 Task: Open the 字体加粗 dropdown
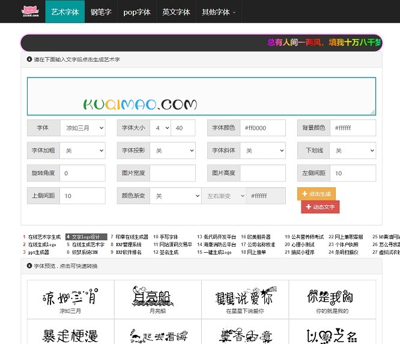[x=83, y=151]
